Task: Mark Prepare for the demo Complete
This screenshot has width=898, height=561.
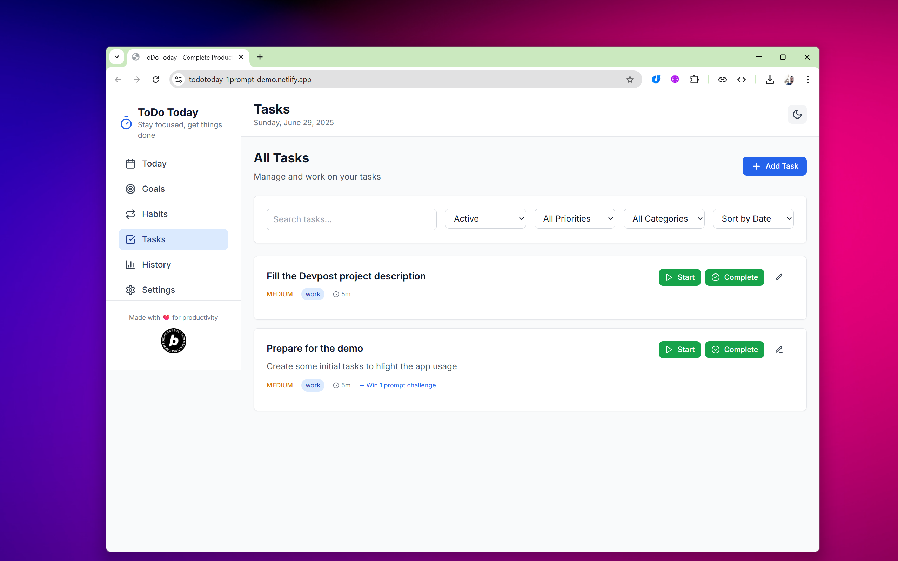Action: click(734, 350)
